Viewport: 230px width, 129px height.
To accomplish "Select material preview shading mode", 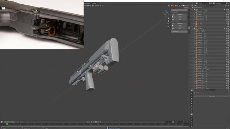I will pyautogui.click(x=185, y=6).
